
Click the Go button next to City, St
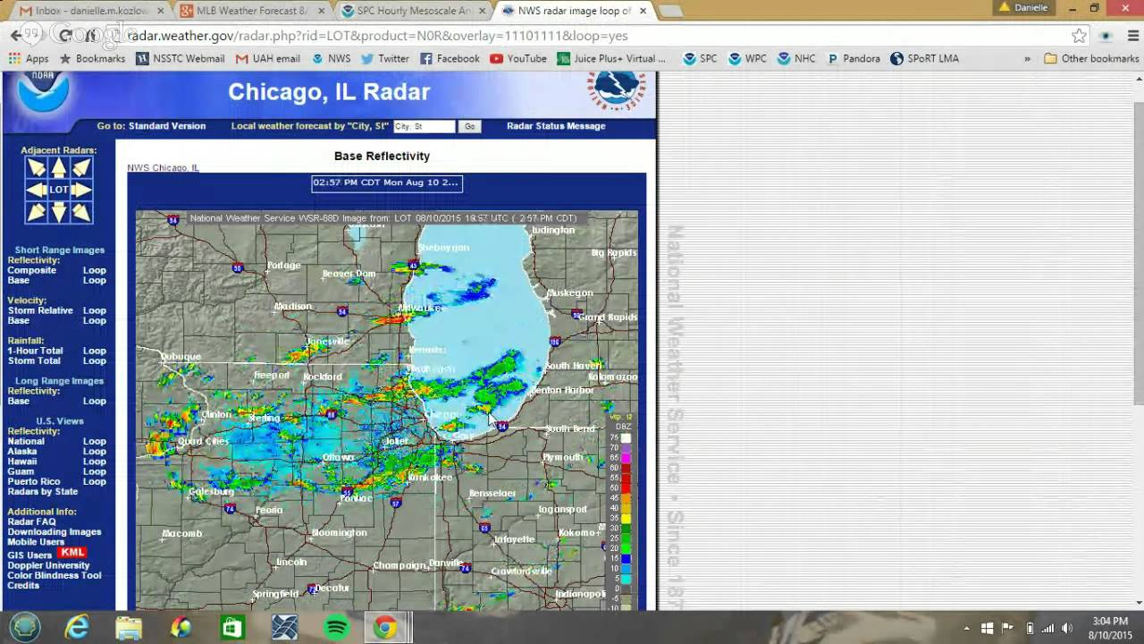pyautogui.click(x=469, y=127)
